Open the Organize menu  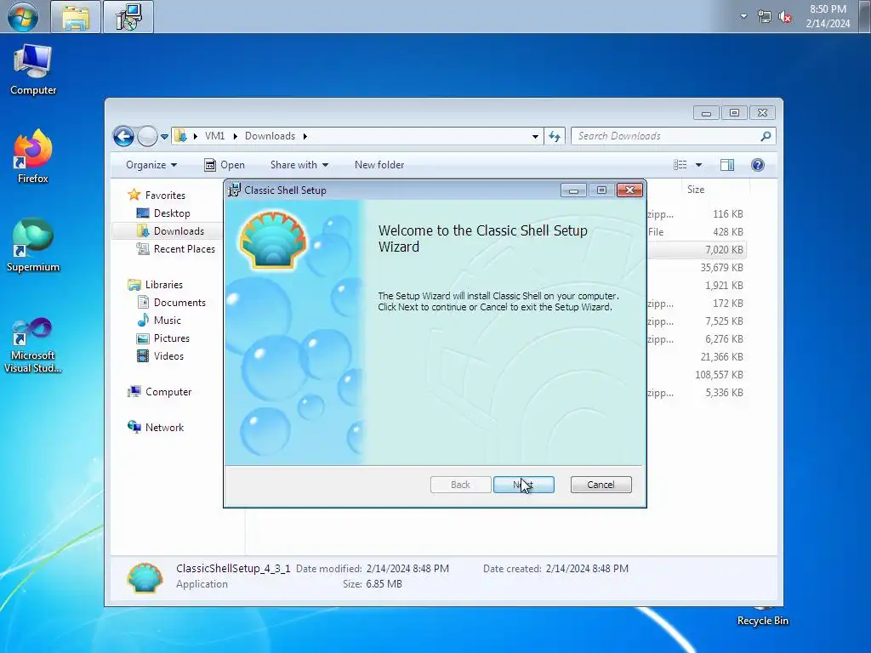tap(151, 165)
